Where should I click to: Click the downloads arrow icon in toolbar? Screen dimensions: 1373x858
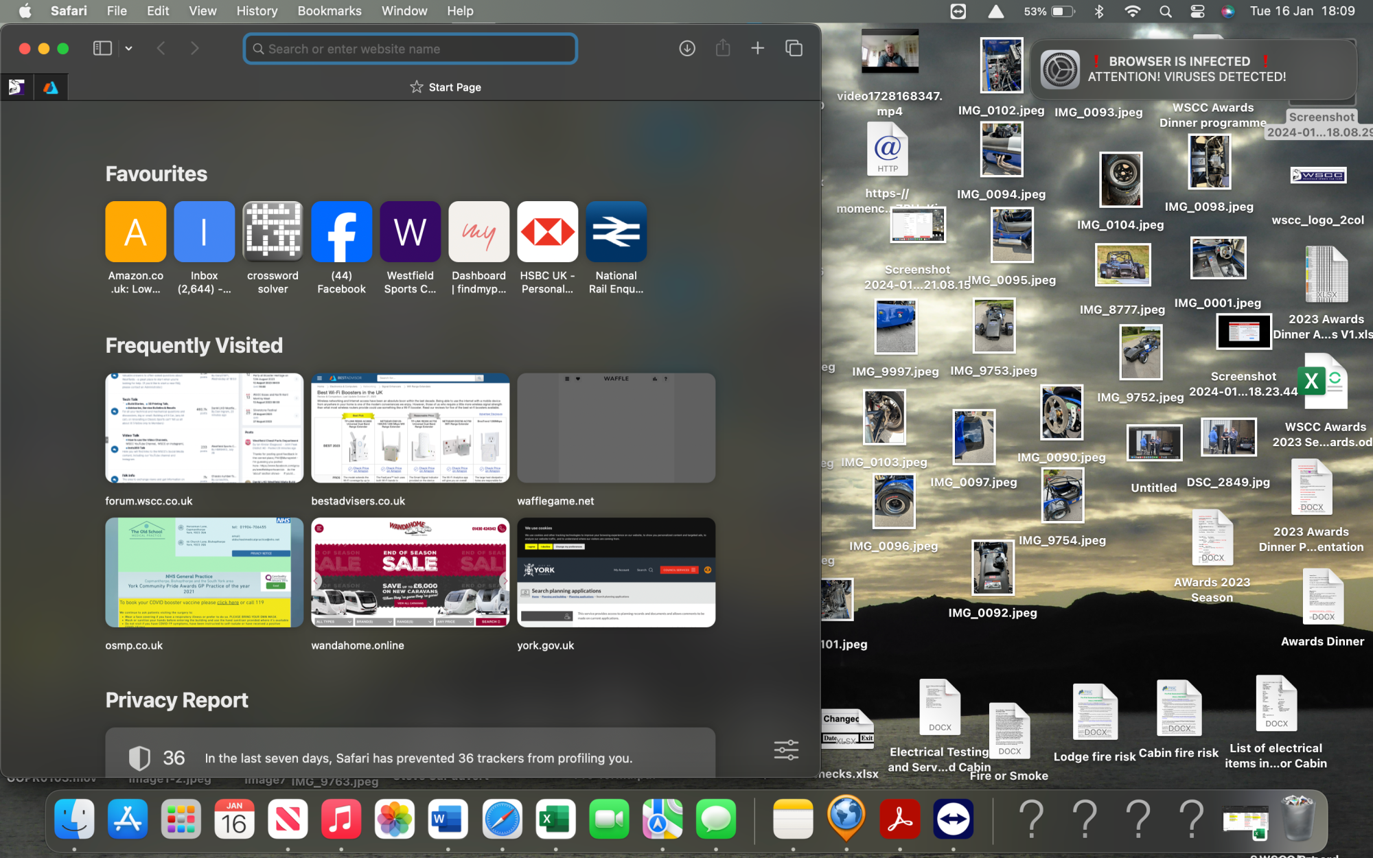687,47
